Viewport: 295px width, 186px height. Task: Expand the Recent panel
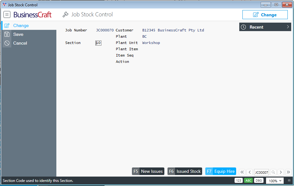click(265, 27)
